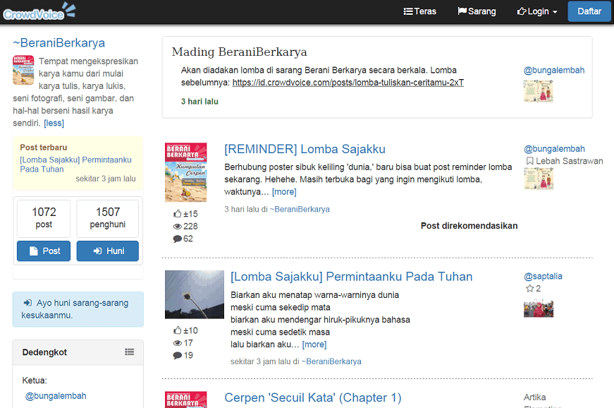614x408 pixels.
Task: Open Teras in navigation bar
Action: pos(419,11)
